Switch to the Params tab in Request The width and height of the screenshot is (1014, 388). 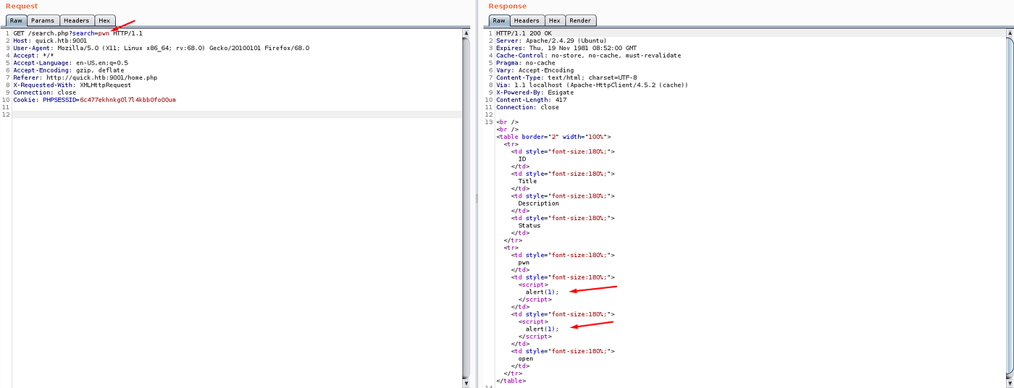(43, 20)
